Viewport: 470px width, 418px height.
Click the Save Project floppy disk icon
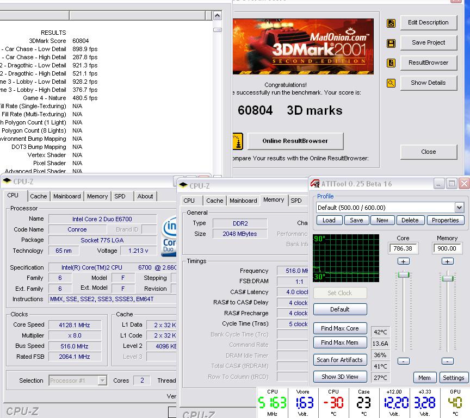pos(391,43)
